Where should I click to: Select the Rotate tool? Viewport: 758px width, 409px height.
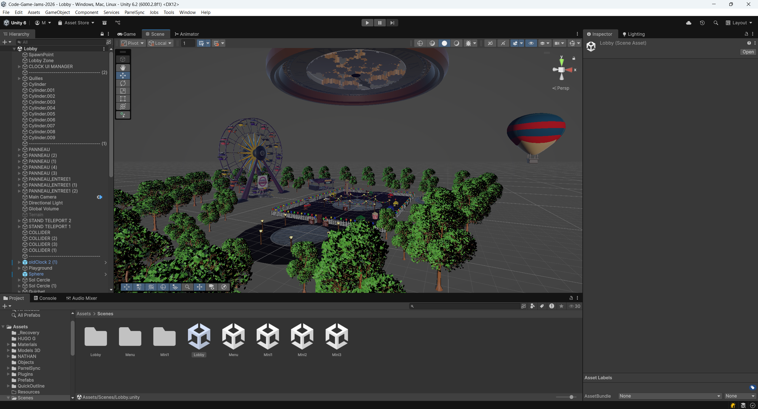123,83
